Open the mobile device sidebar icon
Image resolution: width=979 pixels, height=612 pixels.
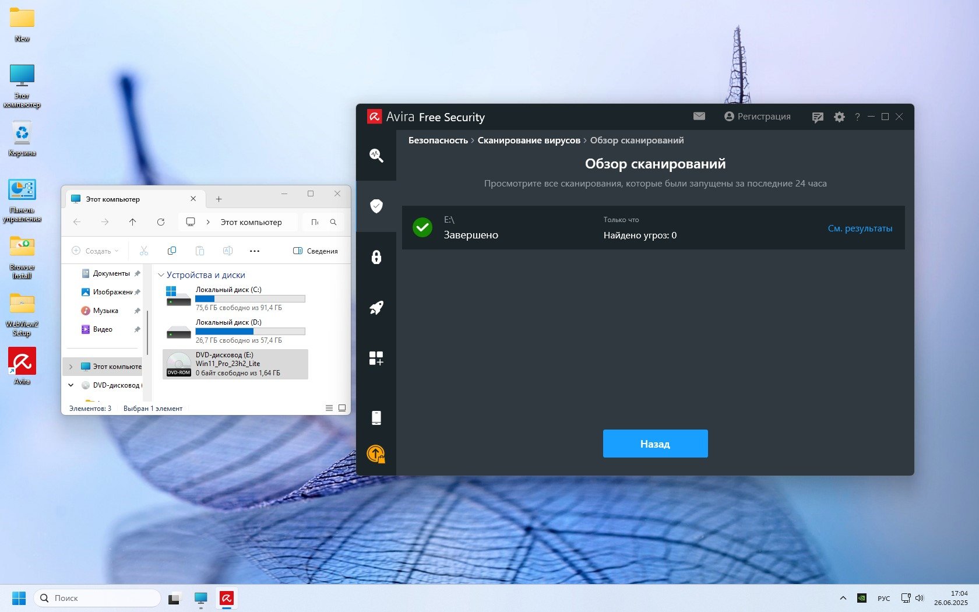[376, 417]
